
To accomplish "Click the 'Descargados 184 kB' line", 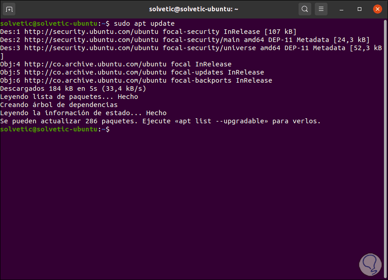I will click(73, 89).
